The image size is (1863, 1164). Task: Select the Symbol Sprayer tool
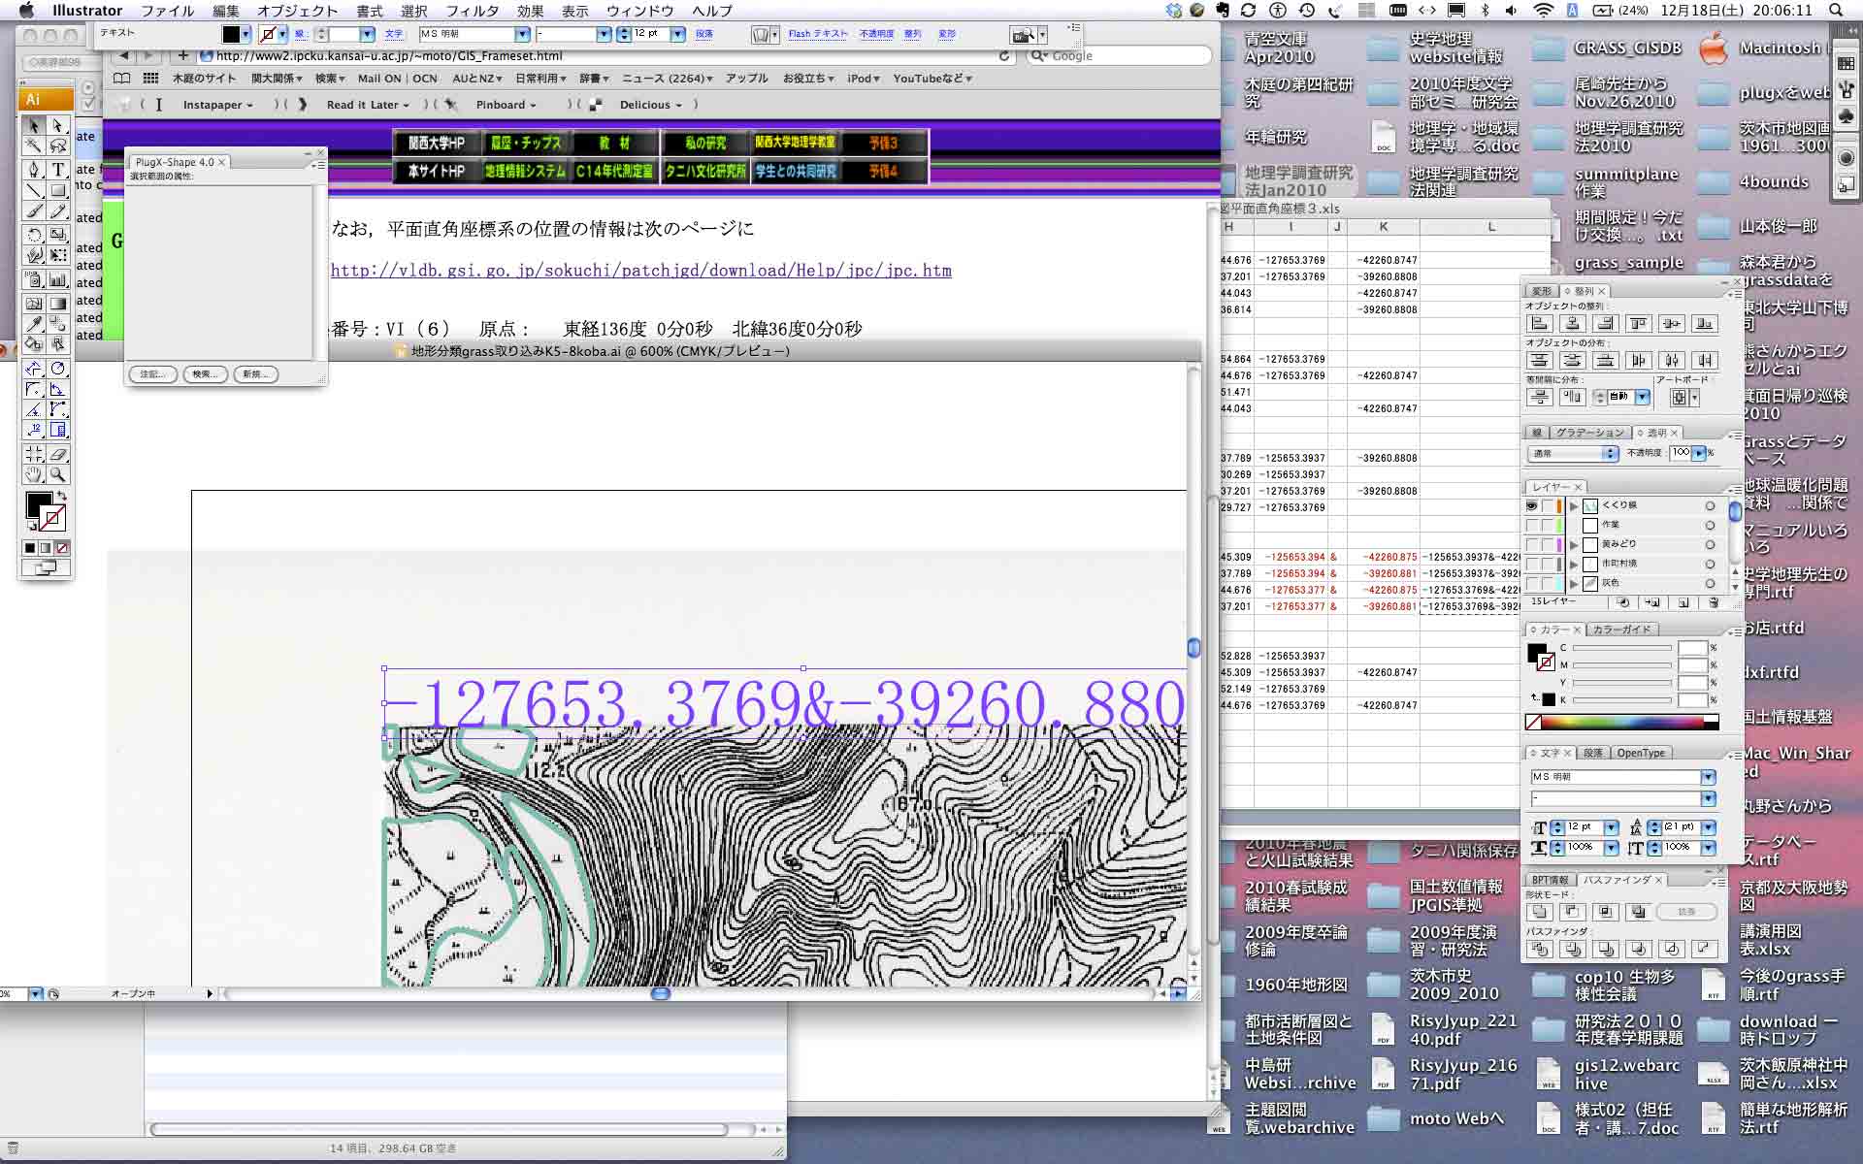(34, 279)
